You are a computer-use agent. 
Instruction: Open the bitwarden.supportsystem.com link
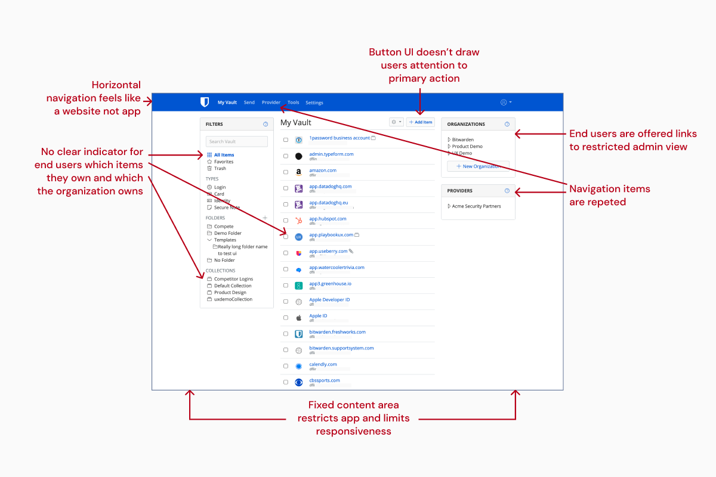click(341, 348)
